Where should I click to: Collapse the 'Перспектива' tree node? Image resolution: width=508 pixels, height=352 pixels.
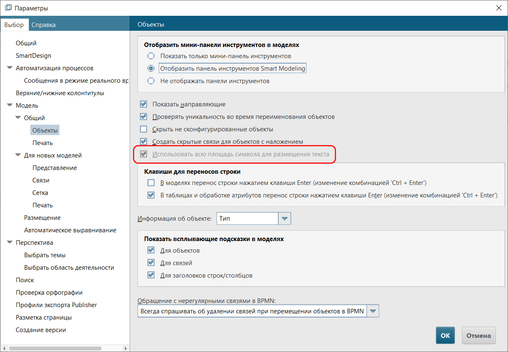10,242
